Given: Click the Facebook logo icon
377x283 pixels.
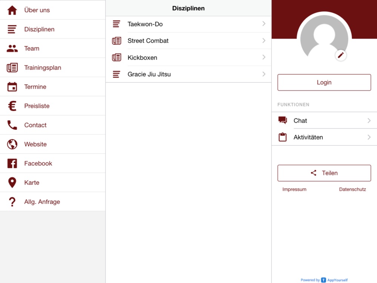Looking at the screenshot, I should pyautogui.click(x=12, y=163).
